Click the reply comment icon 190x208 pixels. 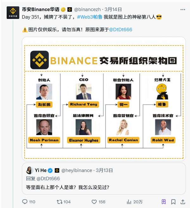pos(25,202)
